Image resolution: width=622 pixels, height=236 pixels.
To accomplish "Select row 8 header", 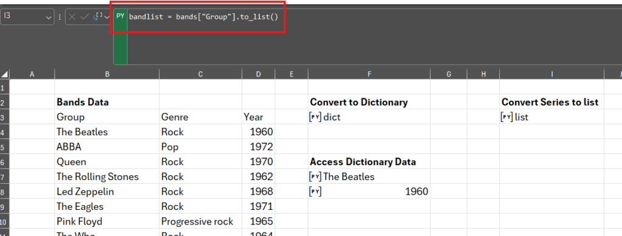I will pos(4,192).
